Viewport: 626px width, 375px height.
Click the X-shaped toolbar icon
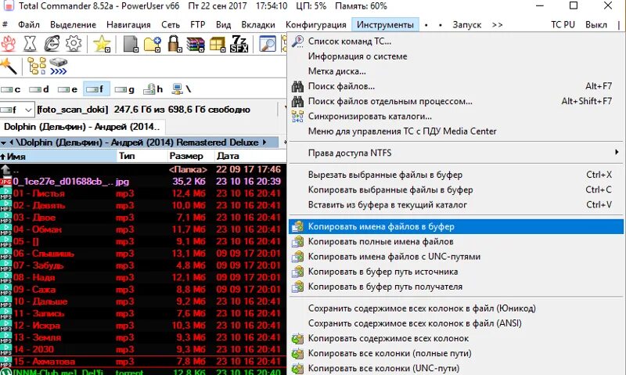click(x=30, y=44)
